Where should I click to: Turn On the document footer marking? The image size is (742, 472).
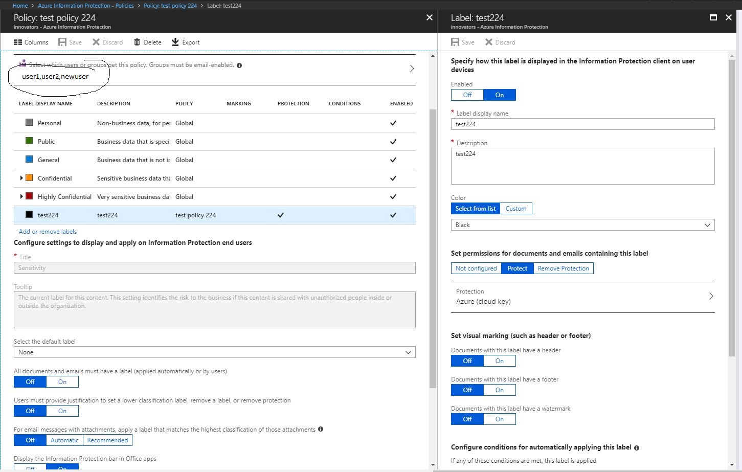(x=500, y=390)
